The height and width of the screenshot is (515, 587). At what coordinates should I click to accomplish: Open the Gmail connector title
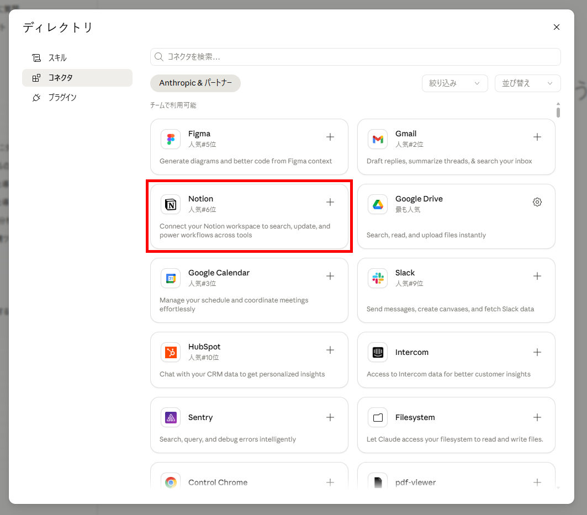pyautogui.click(x=406, y=134)
